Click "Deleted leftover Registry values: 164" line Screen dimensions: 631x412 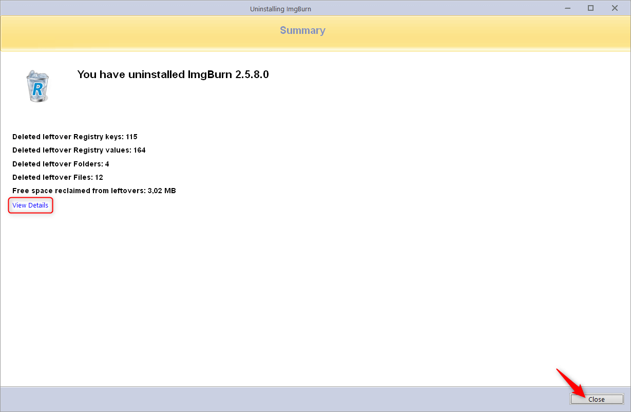click(79, 150)
